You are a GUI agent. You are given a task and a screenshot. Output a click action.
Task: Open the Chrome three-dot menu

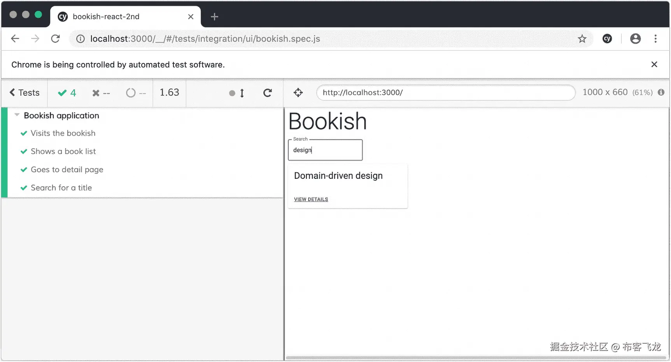655,38
